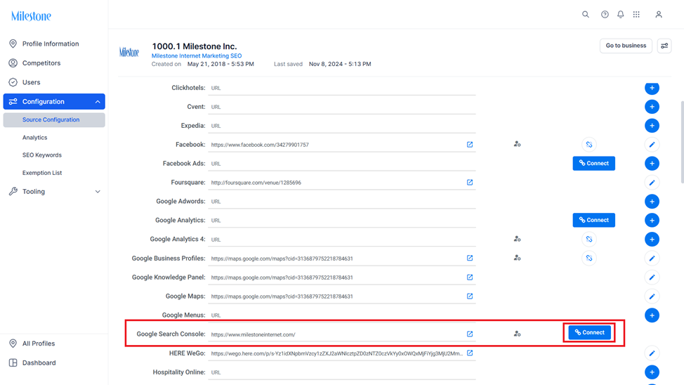
Task: Add Facebook Ads URL with plus button
Action: [x=652, y=164]
